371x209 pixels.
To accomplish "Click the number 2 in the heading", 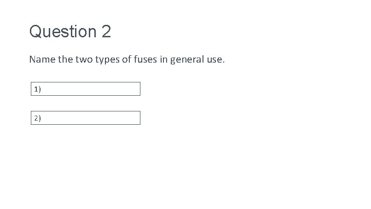I will 105,32.
